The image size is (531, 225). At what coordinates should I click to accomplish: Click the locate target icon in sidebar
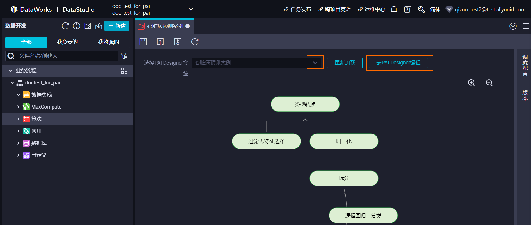(76, 26)
